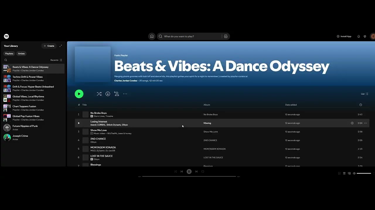Open Global Pop Fusion Vibes playlist

coord(33,118)
